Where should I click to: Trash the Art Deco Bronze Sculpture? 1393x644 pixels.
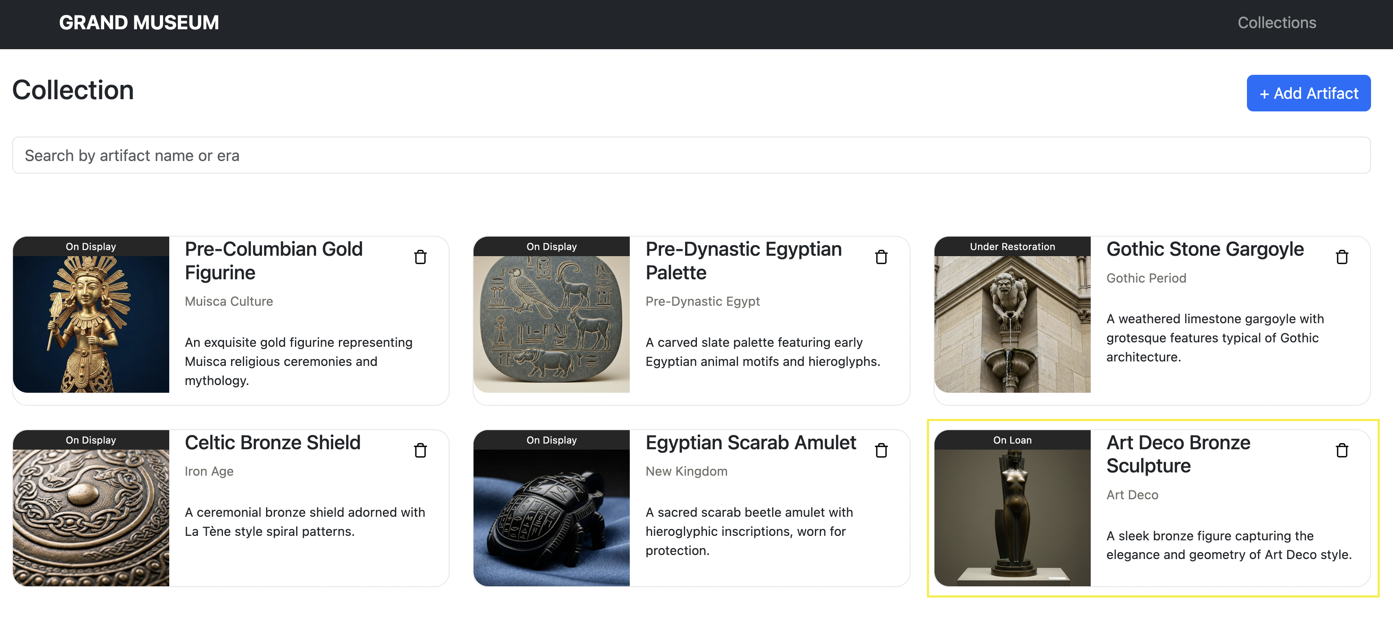coord(1342,450)
